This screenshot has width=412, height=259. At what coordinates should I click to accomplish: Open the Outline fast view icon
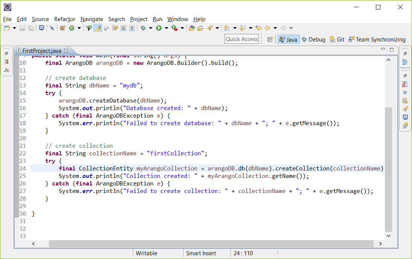coord(405,62)
